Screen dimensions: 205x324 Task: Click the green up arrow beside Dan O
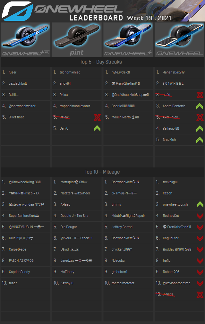97,128
